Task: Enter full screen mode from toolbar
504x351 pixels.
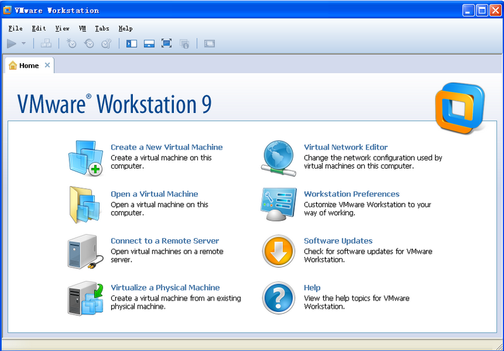Action: click(166, 44)
